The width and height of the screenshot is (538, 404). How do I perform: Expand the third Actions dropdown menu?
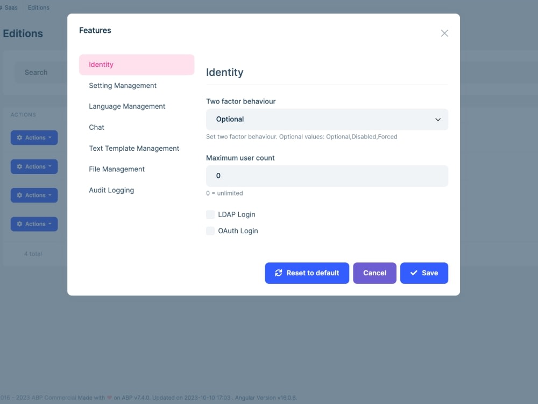coord(34,195)
